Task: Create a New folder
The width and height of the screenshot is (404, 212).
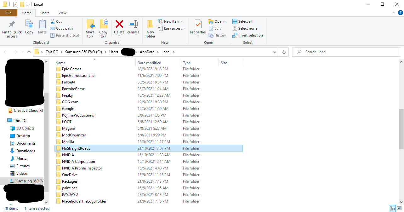Action: click(150, 29)
